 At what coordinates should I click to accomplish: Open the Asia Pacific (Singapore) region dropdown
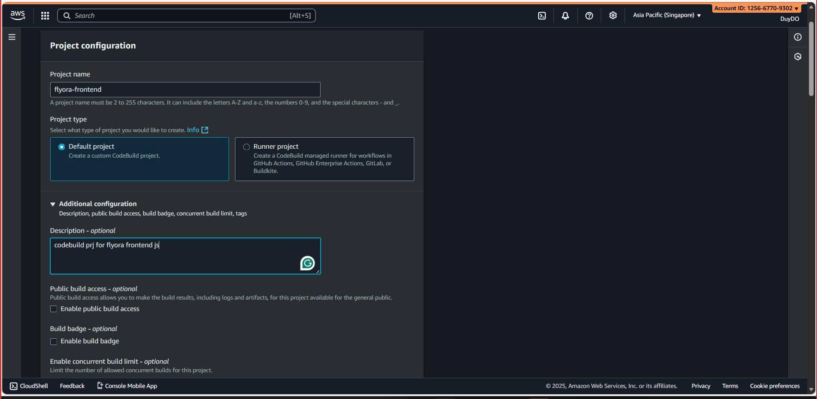pos(666,15)
